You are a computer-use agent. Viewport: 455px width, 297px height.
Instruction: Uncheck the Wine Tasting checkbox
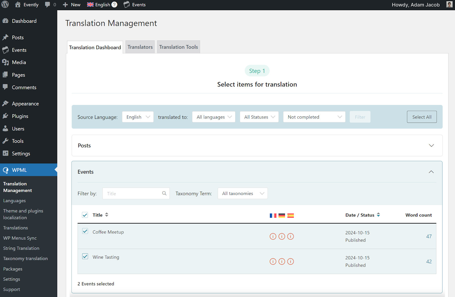click(85, 256)
